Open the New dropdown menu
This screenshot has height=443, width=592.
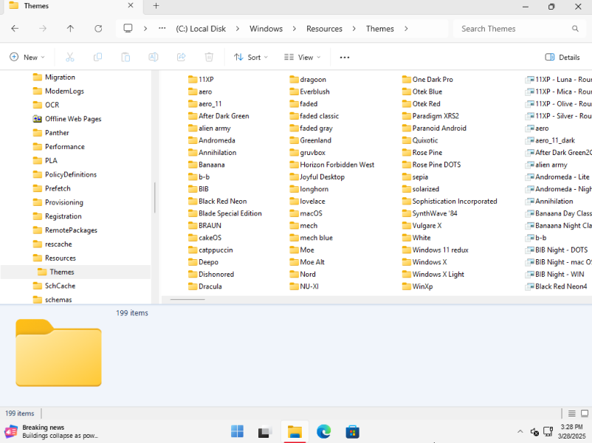point(27,57)
